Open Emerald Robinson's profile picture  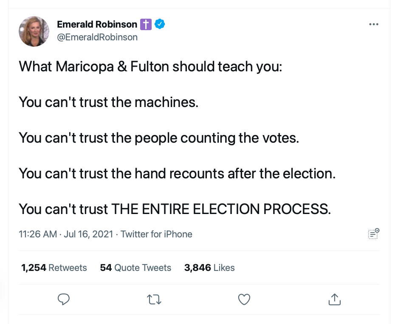pos(34,31)
